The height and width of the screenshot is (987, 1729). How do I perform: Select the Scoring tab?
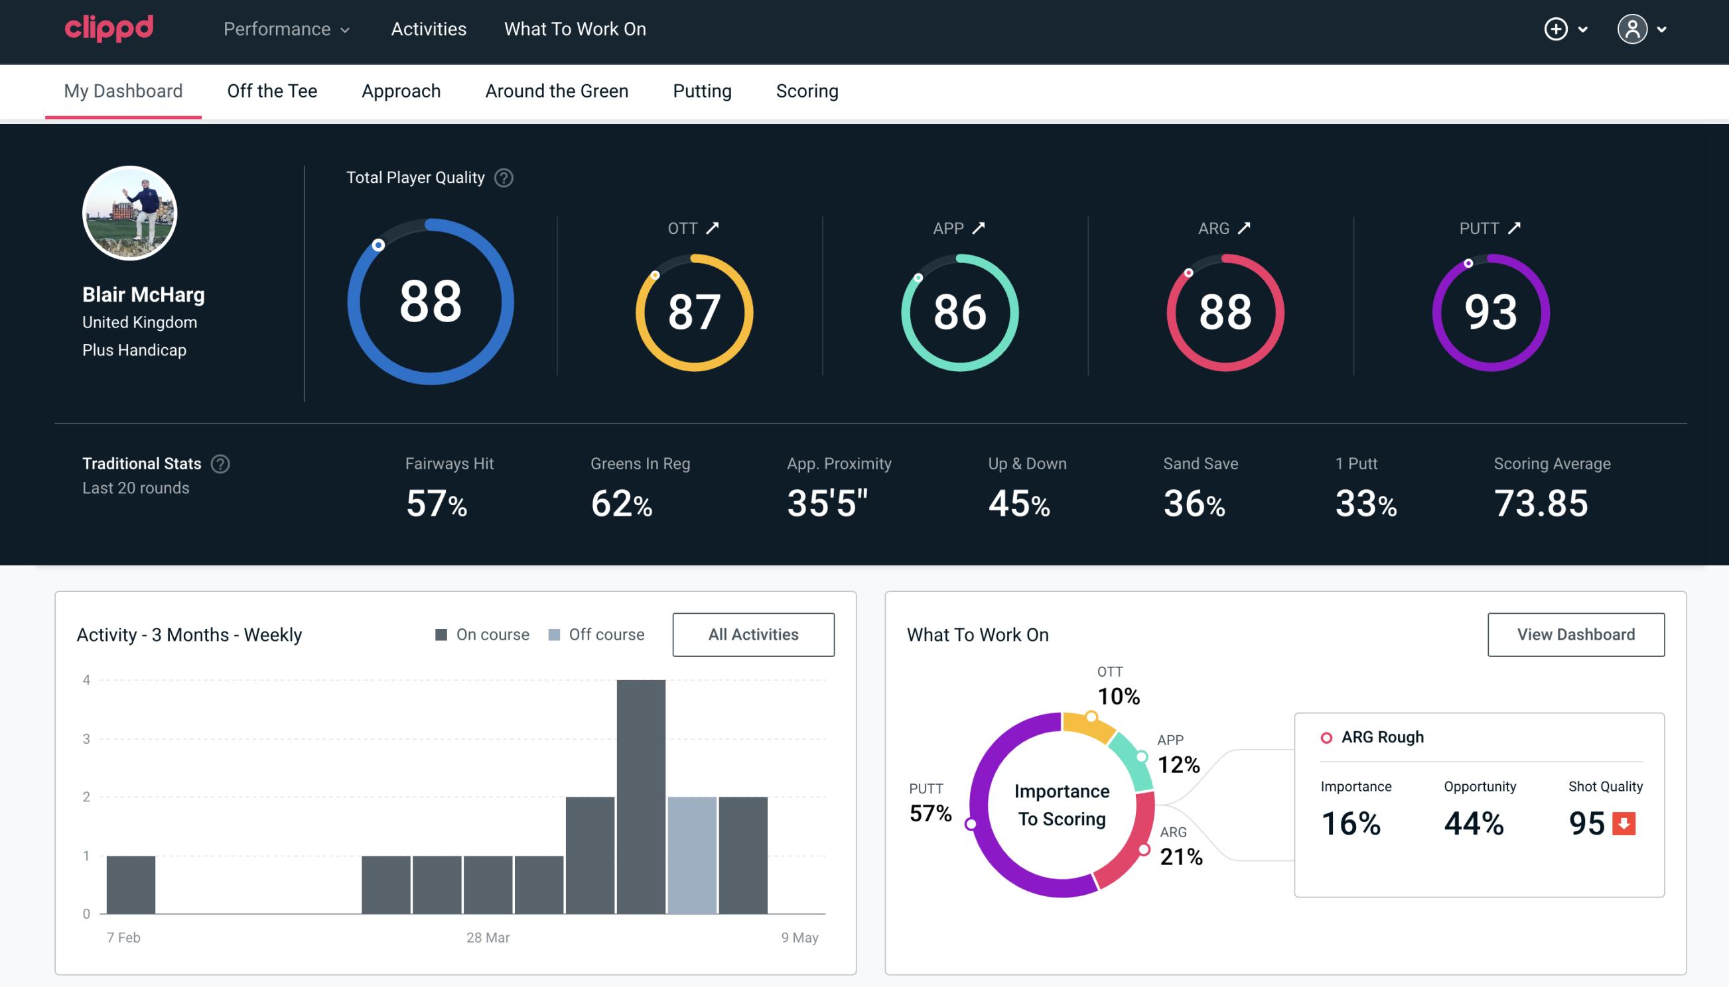click(x=807, y=90)
